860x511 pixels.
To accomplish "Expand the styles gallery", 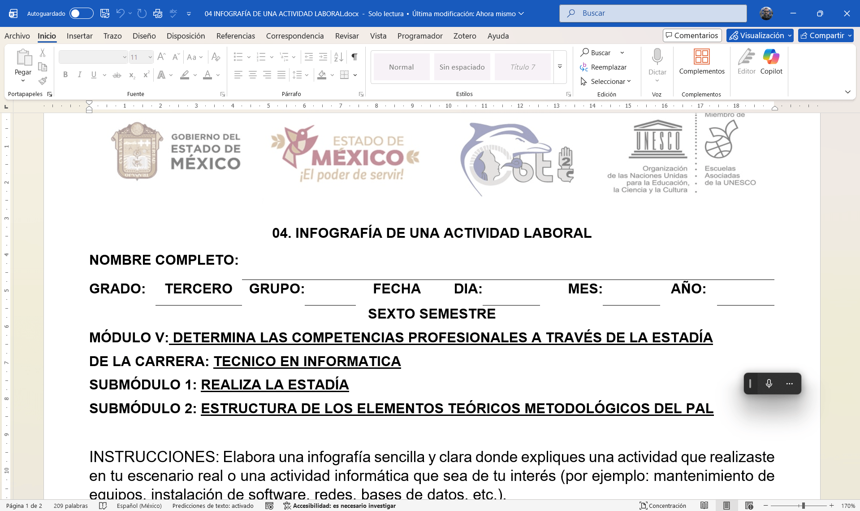I will click(560, 66).
